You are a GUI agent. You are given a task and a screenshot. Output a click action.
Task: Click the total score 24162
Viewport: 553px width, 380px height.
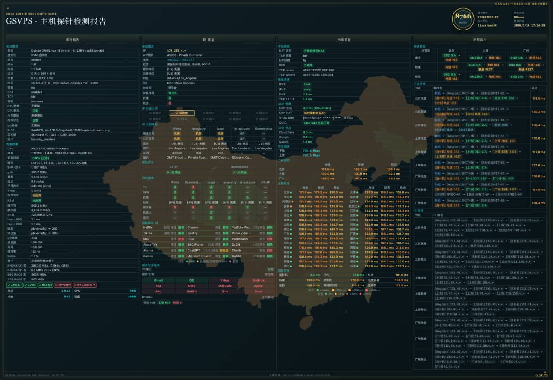tap(66, 291)
